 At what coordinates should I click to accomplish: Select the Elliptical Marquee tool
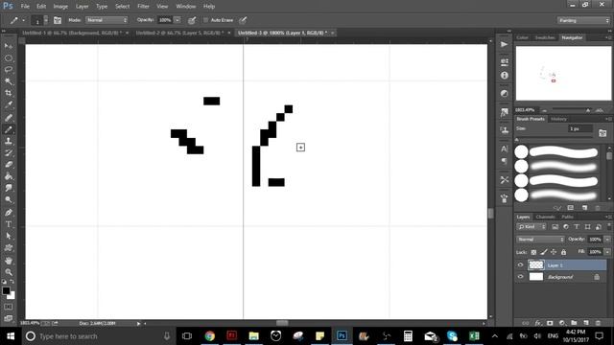[9, 57]
